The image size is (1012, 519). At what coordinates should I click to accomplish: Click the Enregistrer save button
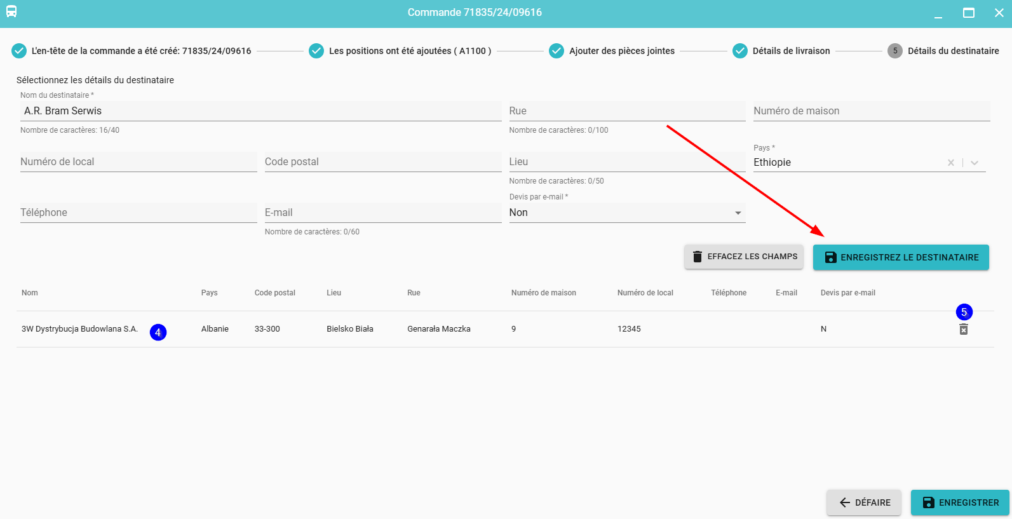point(960,502)
